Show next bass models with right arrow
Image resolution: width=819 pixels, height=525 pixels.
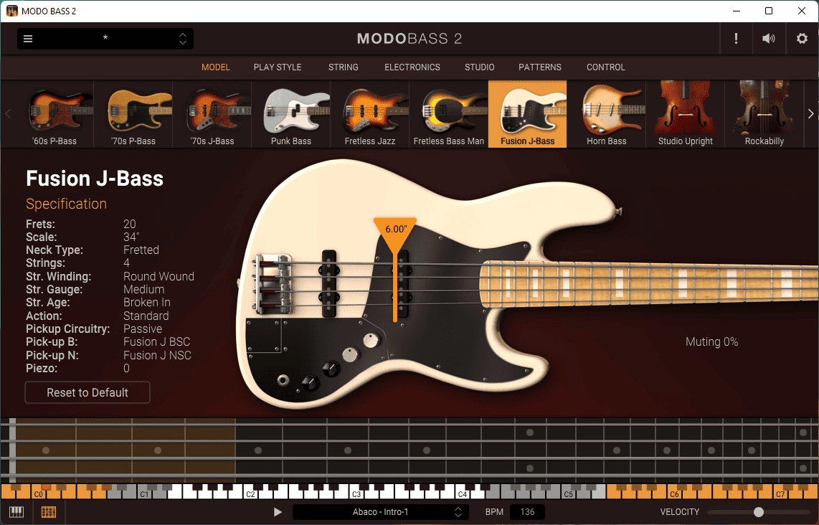click(x=810, y=113)
